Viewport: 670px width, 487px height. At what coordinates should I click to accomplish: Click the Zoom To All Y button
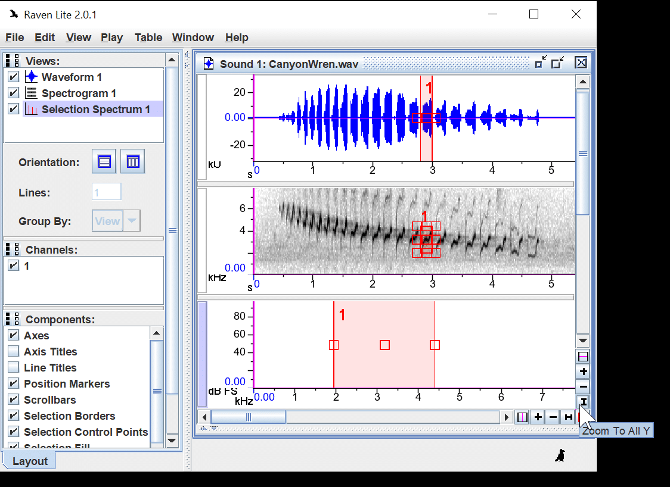(x=583, y=402)
